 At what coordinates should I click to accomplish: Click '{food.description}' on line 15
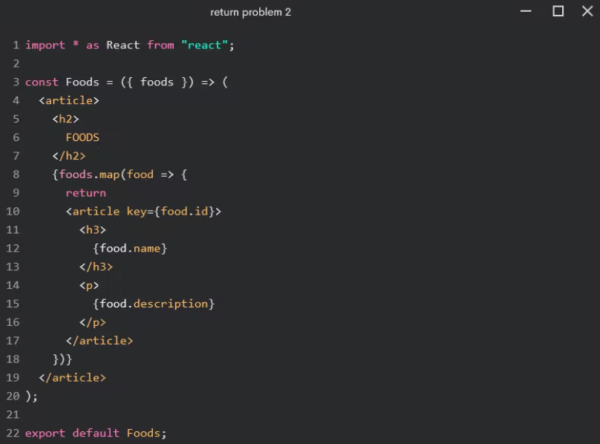pos(154,304)
